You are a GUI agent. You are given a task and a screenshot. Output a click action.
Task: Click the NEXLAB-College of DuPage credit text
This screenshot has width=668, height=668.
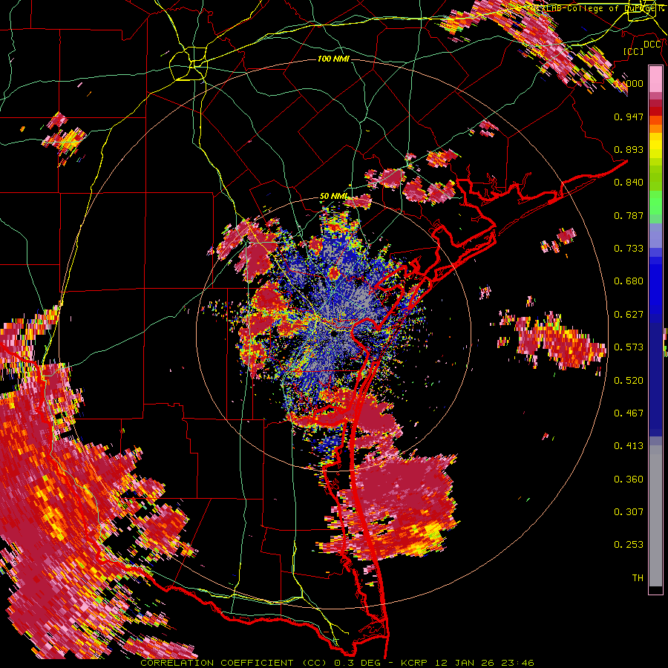pyautogui.click(x=597, y=8)
